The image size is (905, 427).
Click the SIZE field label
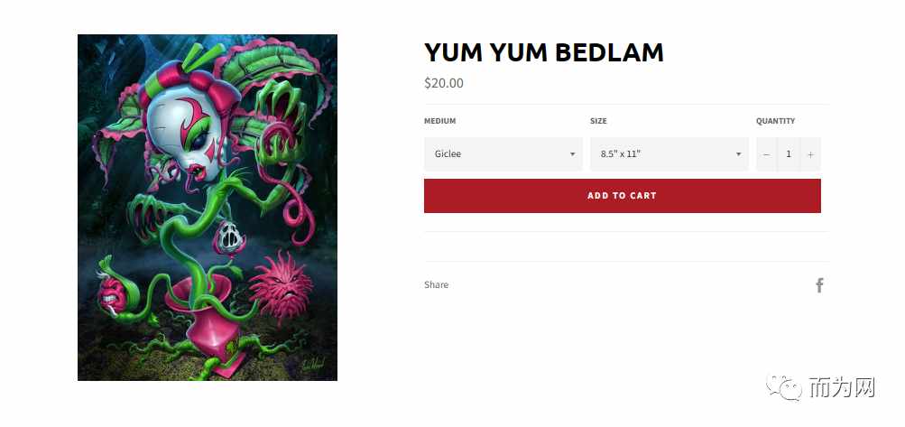coord(598,121)
